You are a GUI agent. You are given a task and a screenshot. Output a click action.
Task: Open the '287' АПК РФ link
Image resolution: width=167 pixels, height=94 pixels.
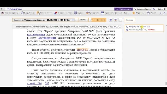point(47,84)
